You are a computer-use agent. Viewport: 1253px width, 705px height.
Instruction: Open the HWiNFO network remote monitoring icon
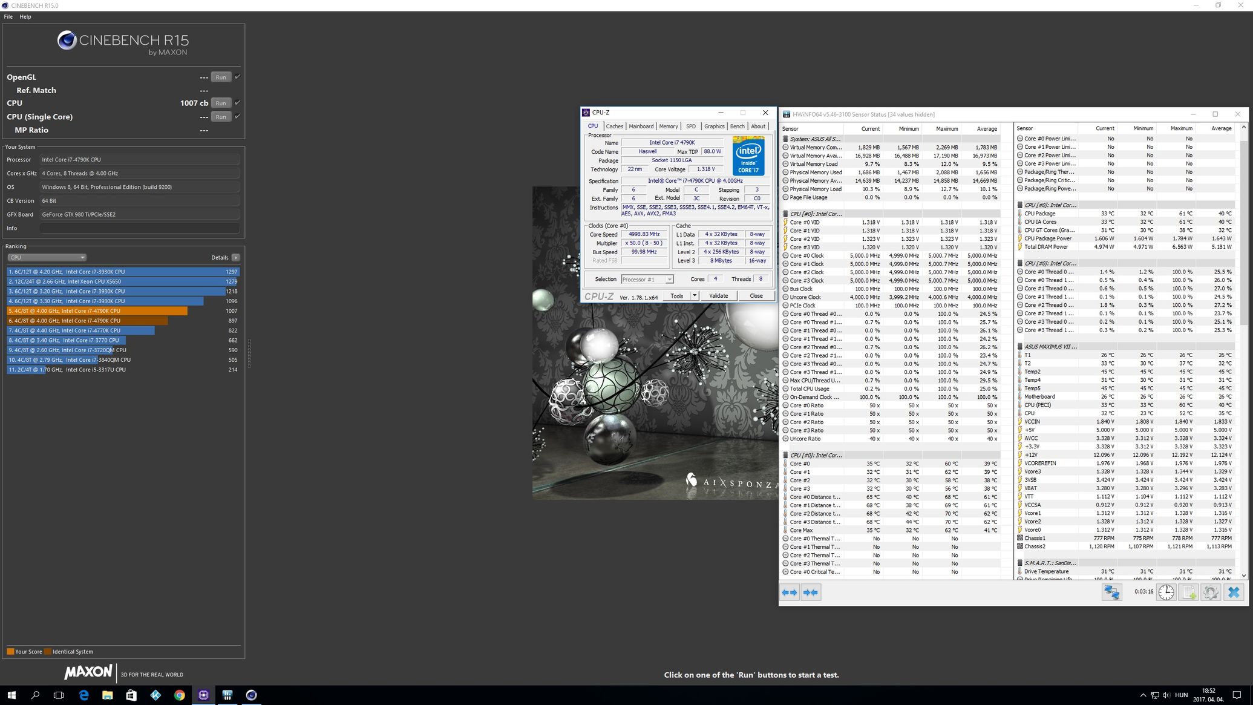tap(1111, 592)
